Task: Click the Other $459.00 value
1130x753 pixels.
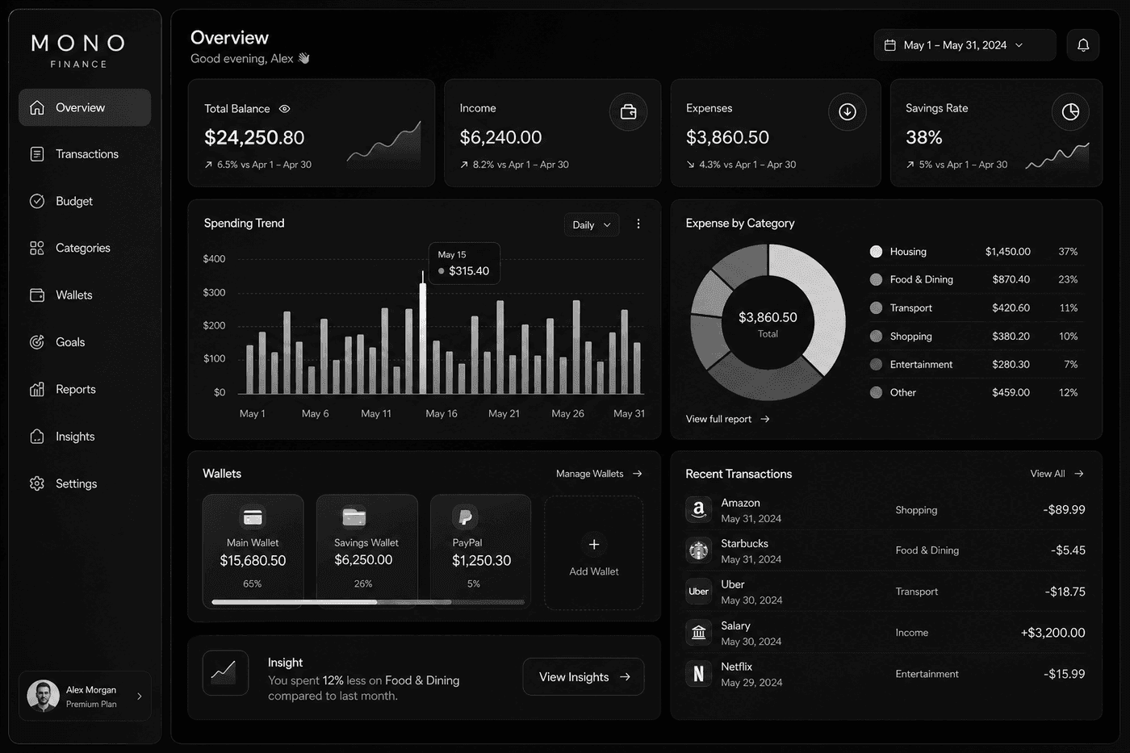Action: (x=1011, y=393)
